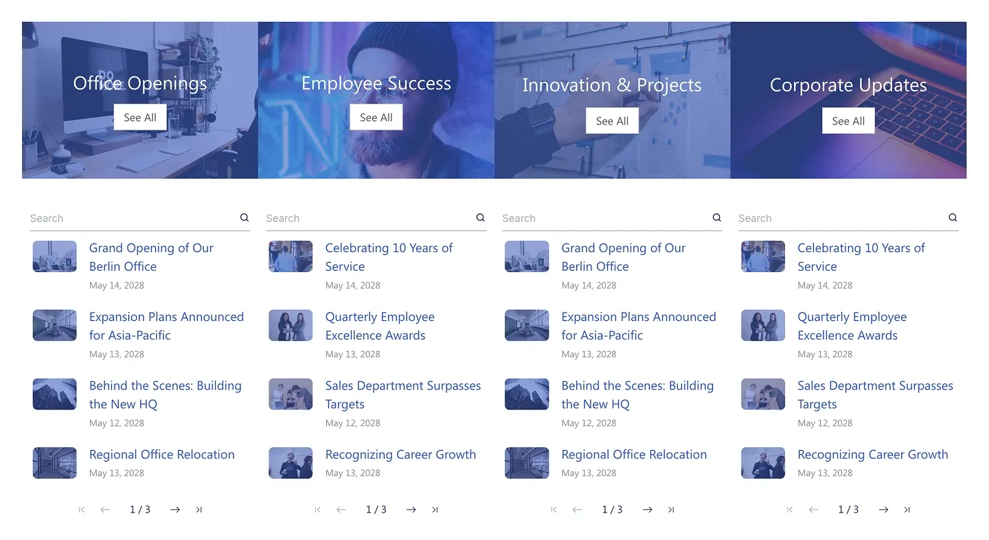This screenshot has width=989, height=540.
Task: Go to next page in Corporate Updates list
Action: click(883, 510)
